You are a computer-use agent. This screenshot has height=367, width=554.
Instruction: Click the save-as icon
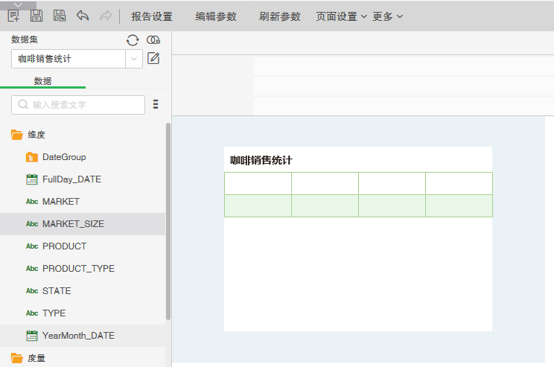coord(60,16)
